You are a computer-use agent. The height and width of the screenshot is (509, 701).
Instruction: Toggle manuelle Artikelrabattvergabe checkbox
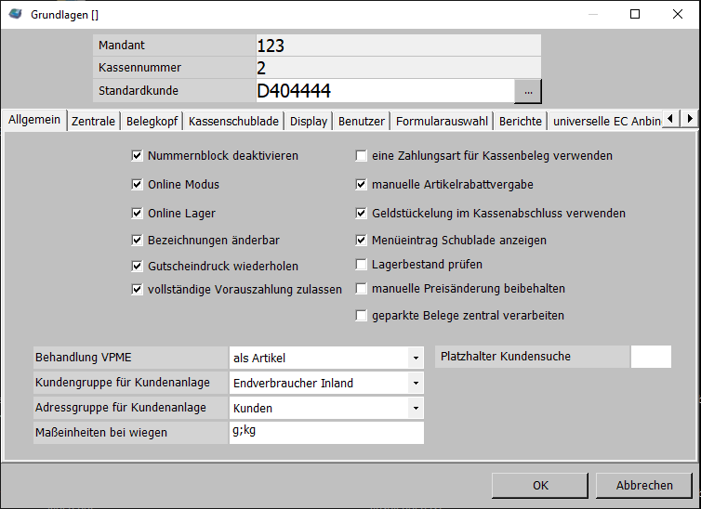point(362,185)
